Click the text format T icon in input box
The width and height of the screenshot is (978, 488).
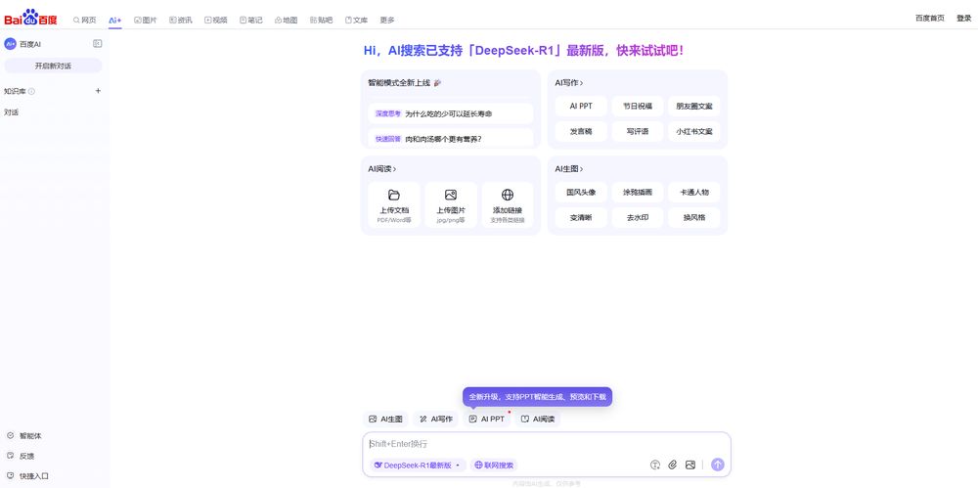(x=655, y=465)
